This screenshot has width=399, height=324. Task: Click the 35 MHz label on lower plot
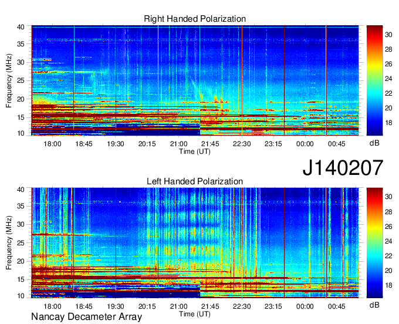[x=21, y=206]
